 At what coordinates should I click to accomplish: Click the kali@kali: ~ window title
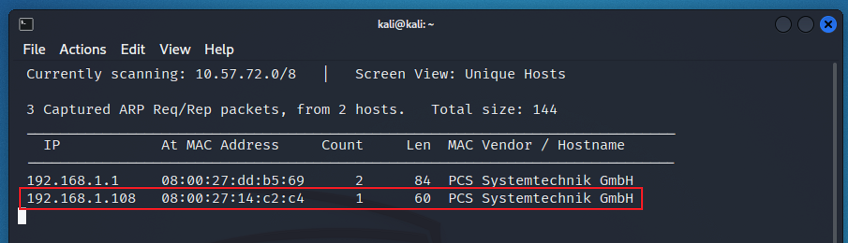(406, 24)
